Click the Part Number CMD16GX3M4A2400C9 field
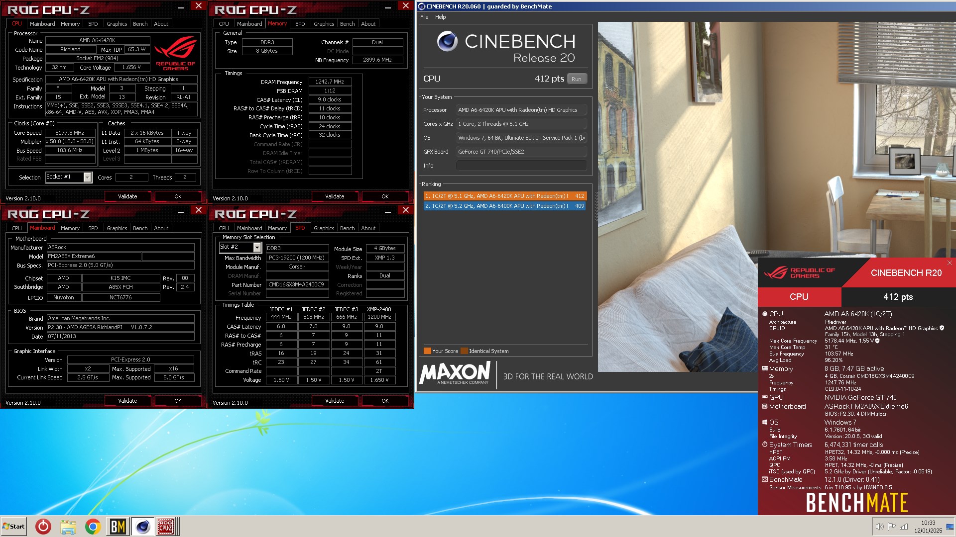Screen dimensions: 956x537 pos(297,285)
